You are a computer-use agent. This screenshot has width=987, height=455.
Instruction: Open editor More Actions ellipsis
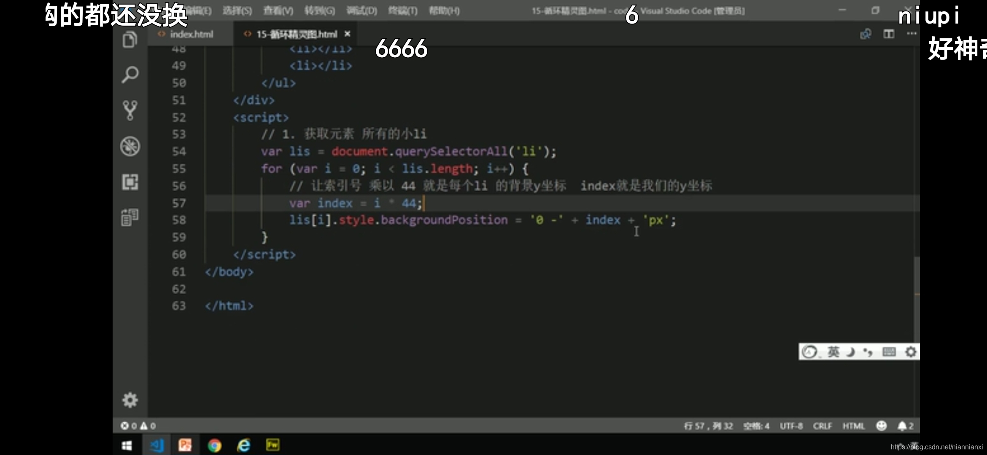911,34
